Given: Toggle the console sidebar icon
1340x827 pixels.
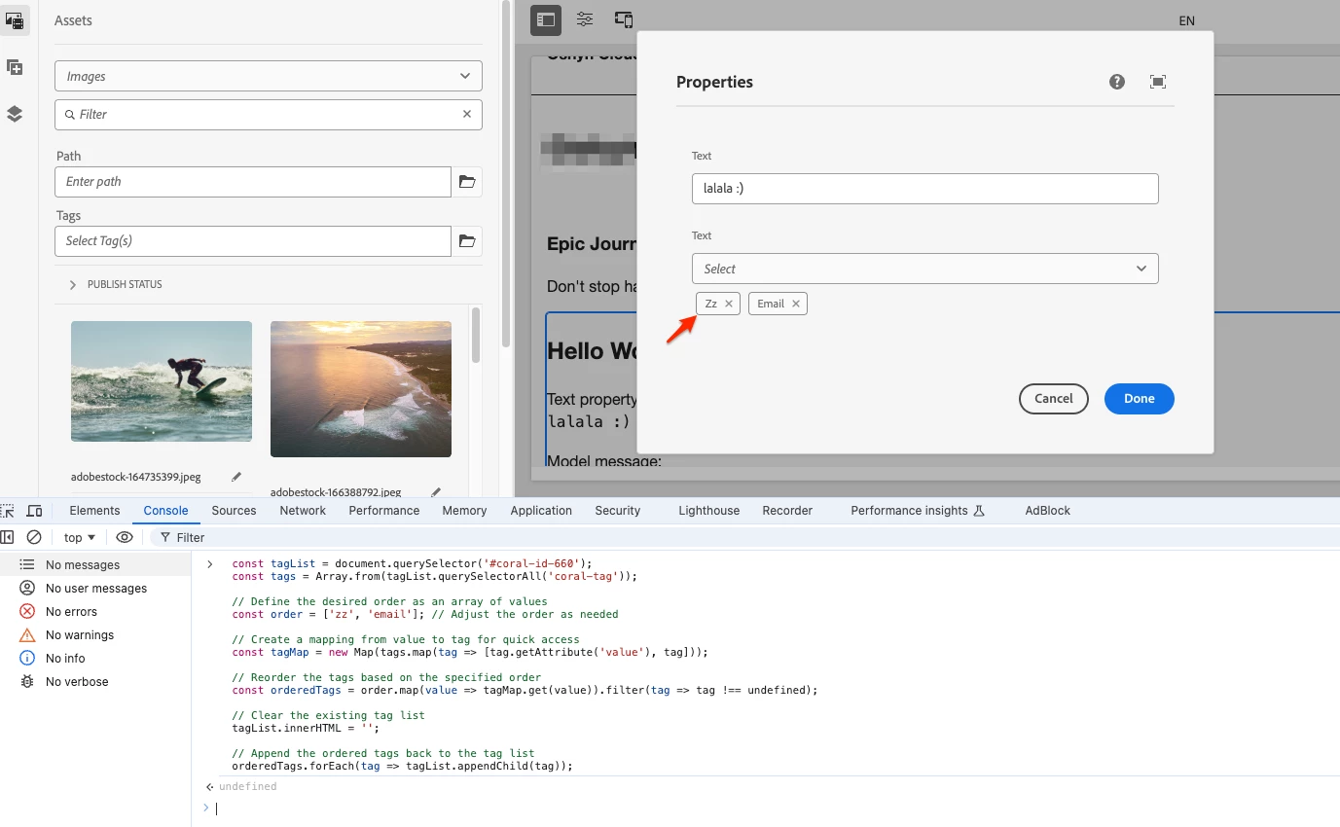Looking at the screenshot, I should (8, 537).
